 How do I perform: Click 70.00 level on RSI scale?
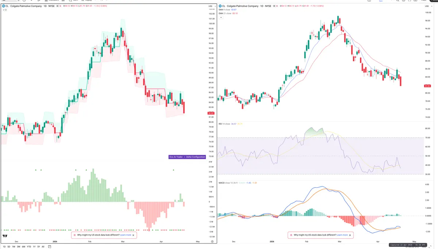point(428,138)
